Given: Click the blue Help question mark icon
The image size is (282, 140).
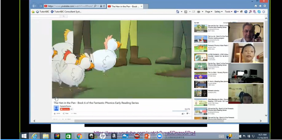Looking at the screenshot, I should [x=235, y=12].
